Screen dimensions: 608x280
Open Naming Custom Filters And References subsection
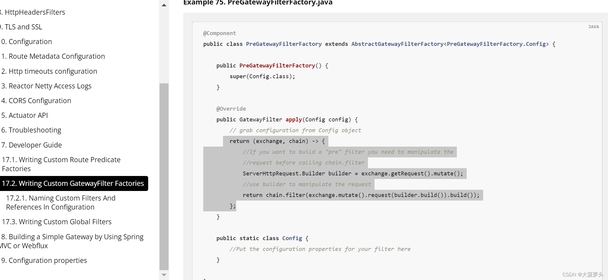point(60,203)
